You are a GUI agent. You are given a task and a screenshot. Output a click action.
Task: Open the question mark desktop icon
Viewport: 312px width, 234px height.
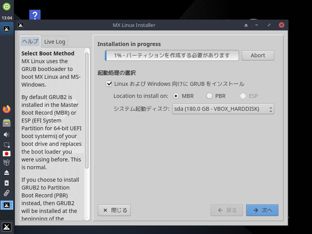pyautogui.click(x=35, y=15)
